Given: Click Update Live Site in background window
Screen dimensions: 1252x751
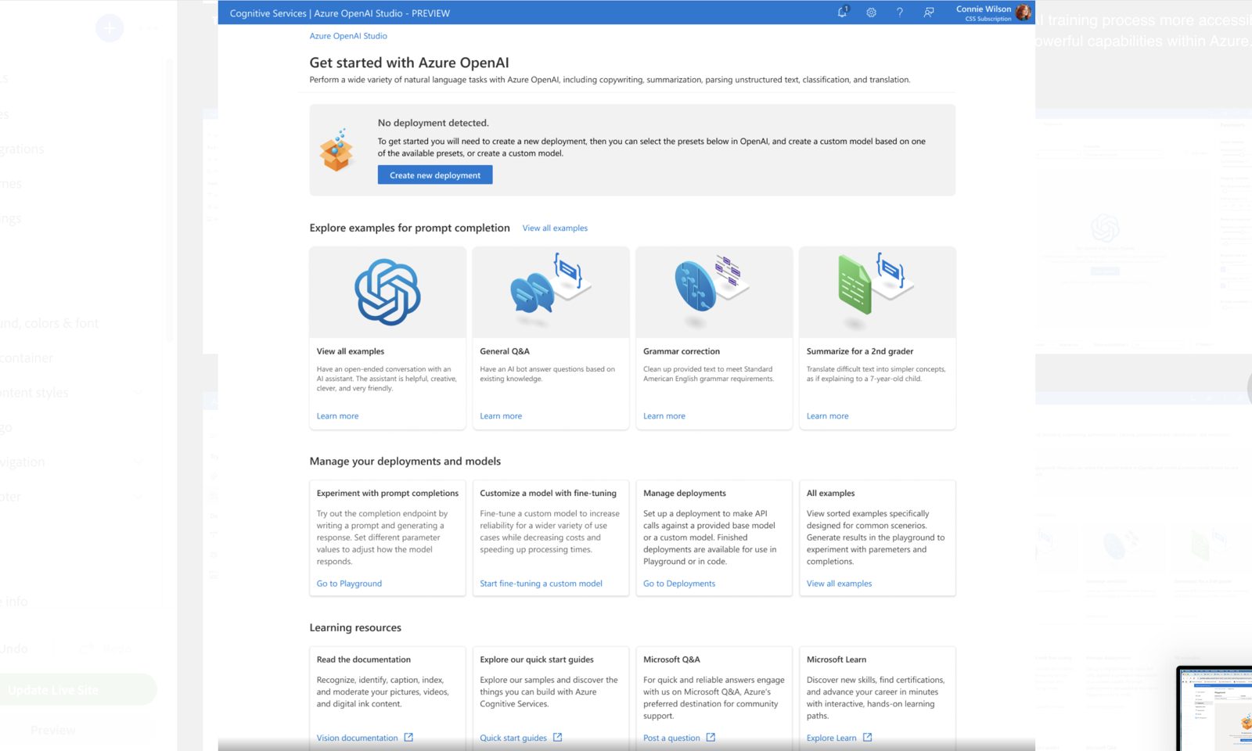Looking at the screenshot, I should pyautogui.click(x=53, y=690).
